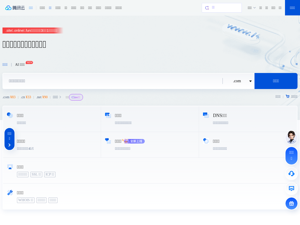
Task: Open the red .site .online .fun promo banner
Action: tap(33, 30)
